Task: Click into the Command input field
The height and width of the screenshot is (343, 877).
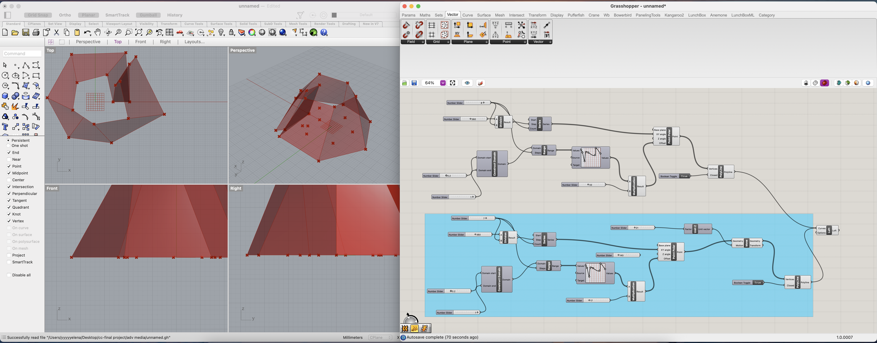Action: (x=22, y=54)
